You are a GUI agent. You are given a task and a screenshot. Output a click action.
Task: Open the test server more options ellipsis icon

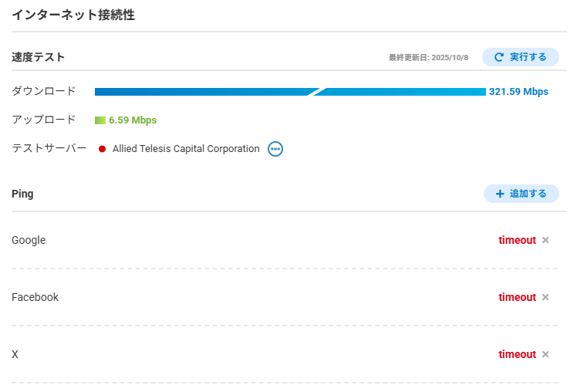[275, 149]
